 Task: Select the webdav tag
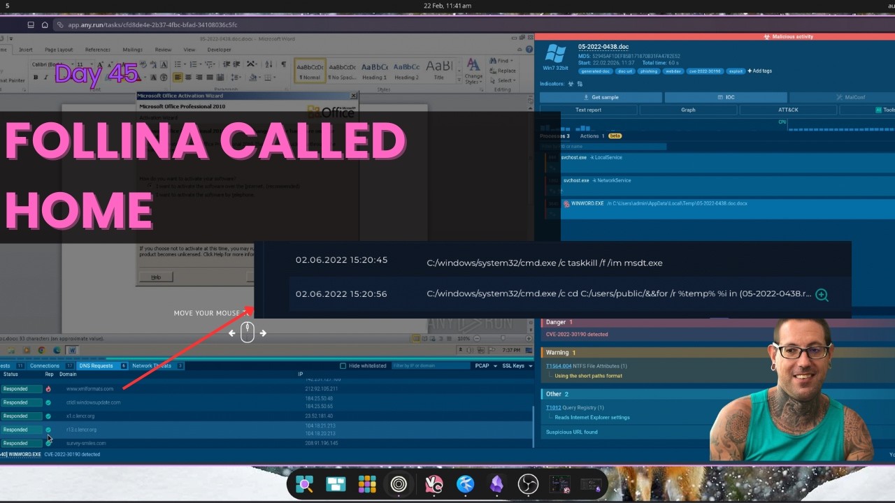point(673,71)
